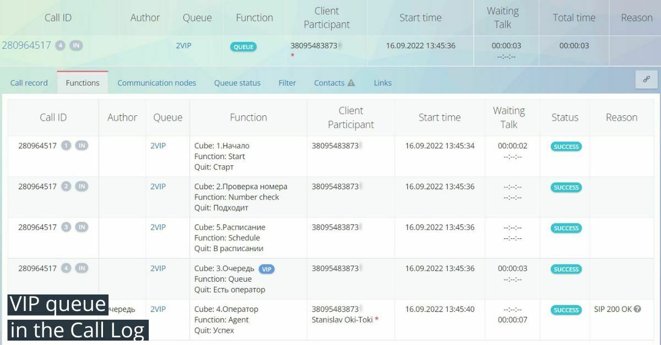Open 2VIP queue link in the top summary

point(184,46)
